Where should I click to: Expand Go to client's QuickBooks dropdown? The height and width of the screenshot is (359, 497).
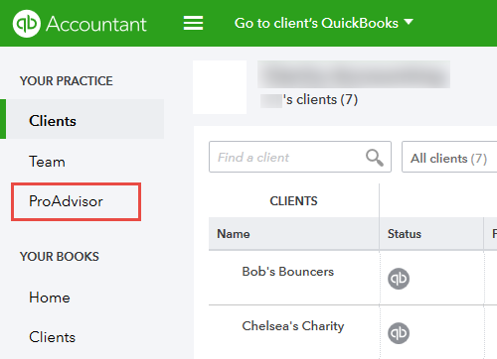click(324, 23)
